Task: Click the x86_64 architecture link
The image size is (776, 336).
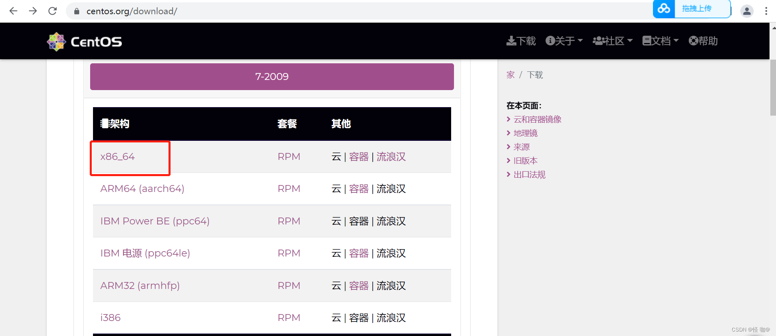Action: click(x=117, y=157)
